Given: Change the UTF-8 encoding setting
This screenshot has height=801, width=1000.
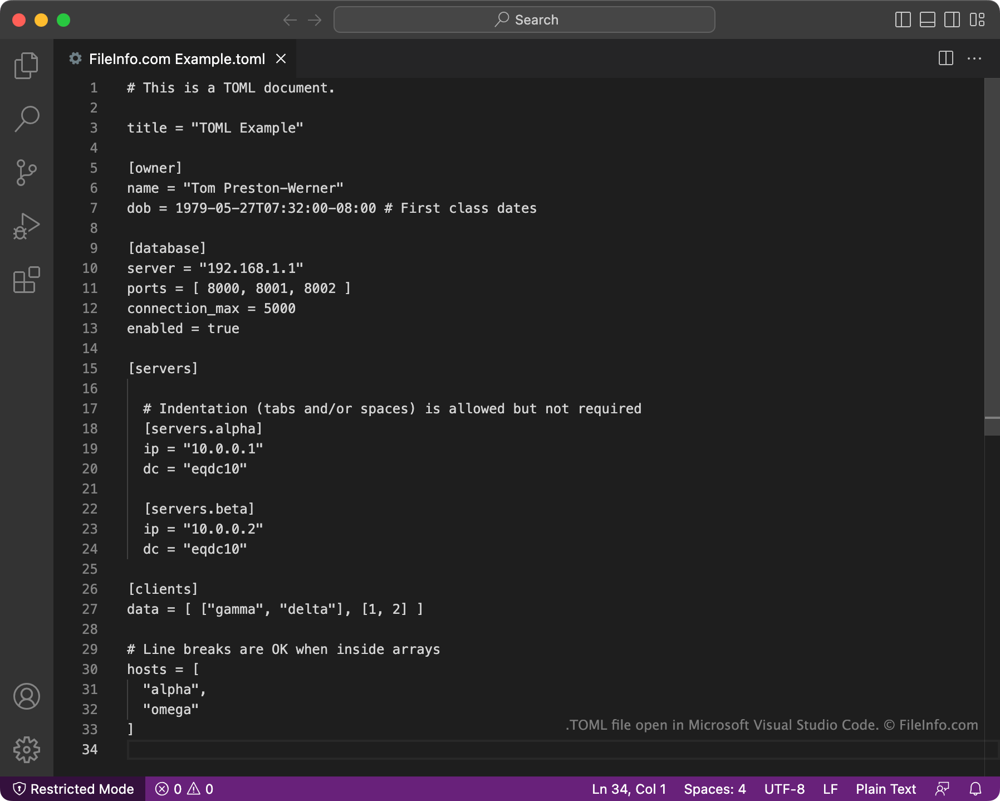Looking at the screenshot, I should pos(785,789).
